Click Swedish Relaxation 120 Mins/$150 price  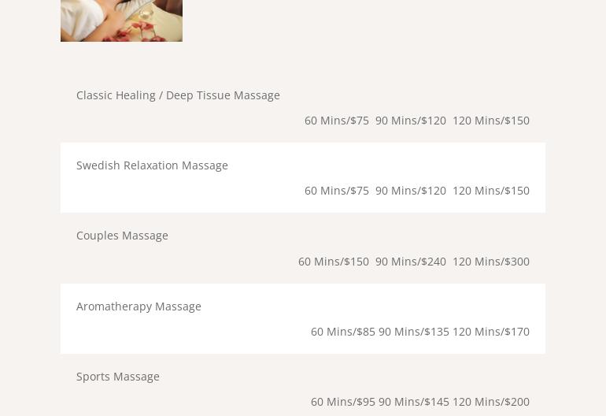coord(491,191)
